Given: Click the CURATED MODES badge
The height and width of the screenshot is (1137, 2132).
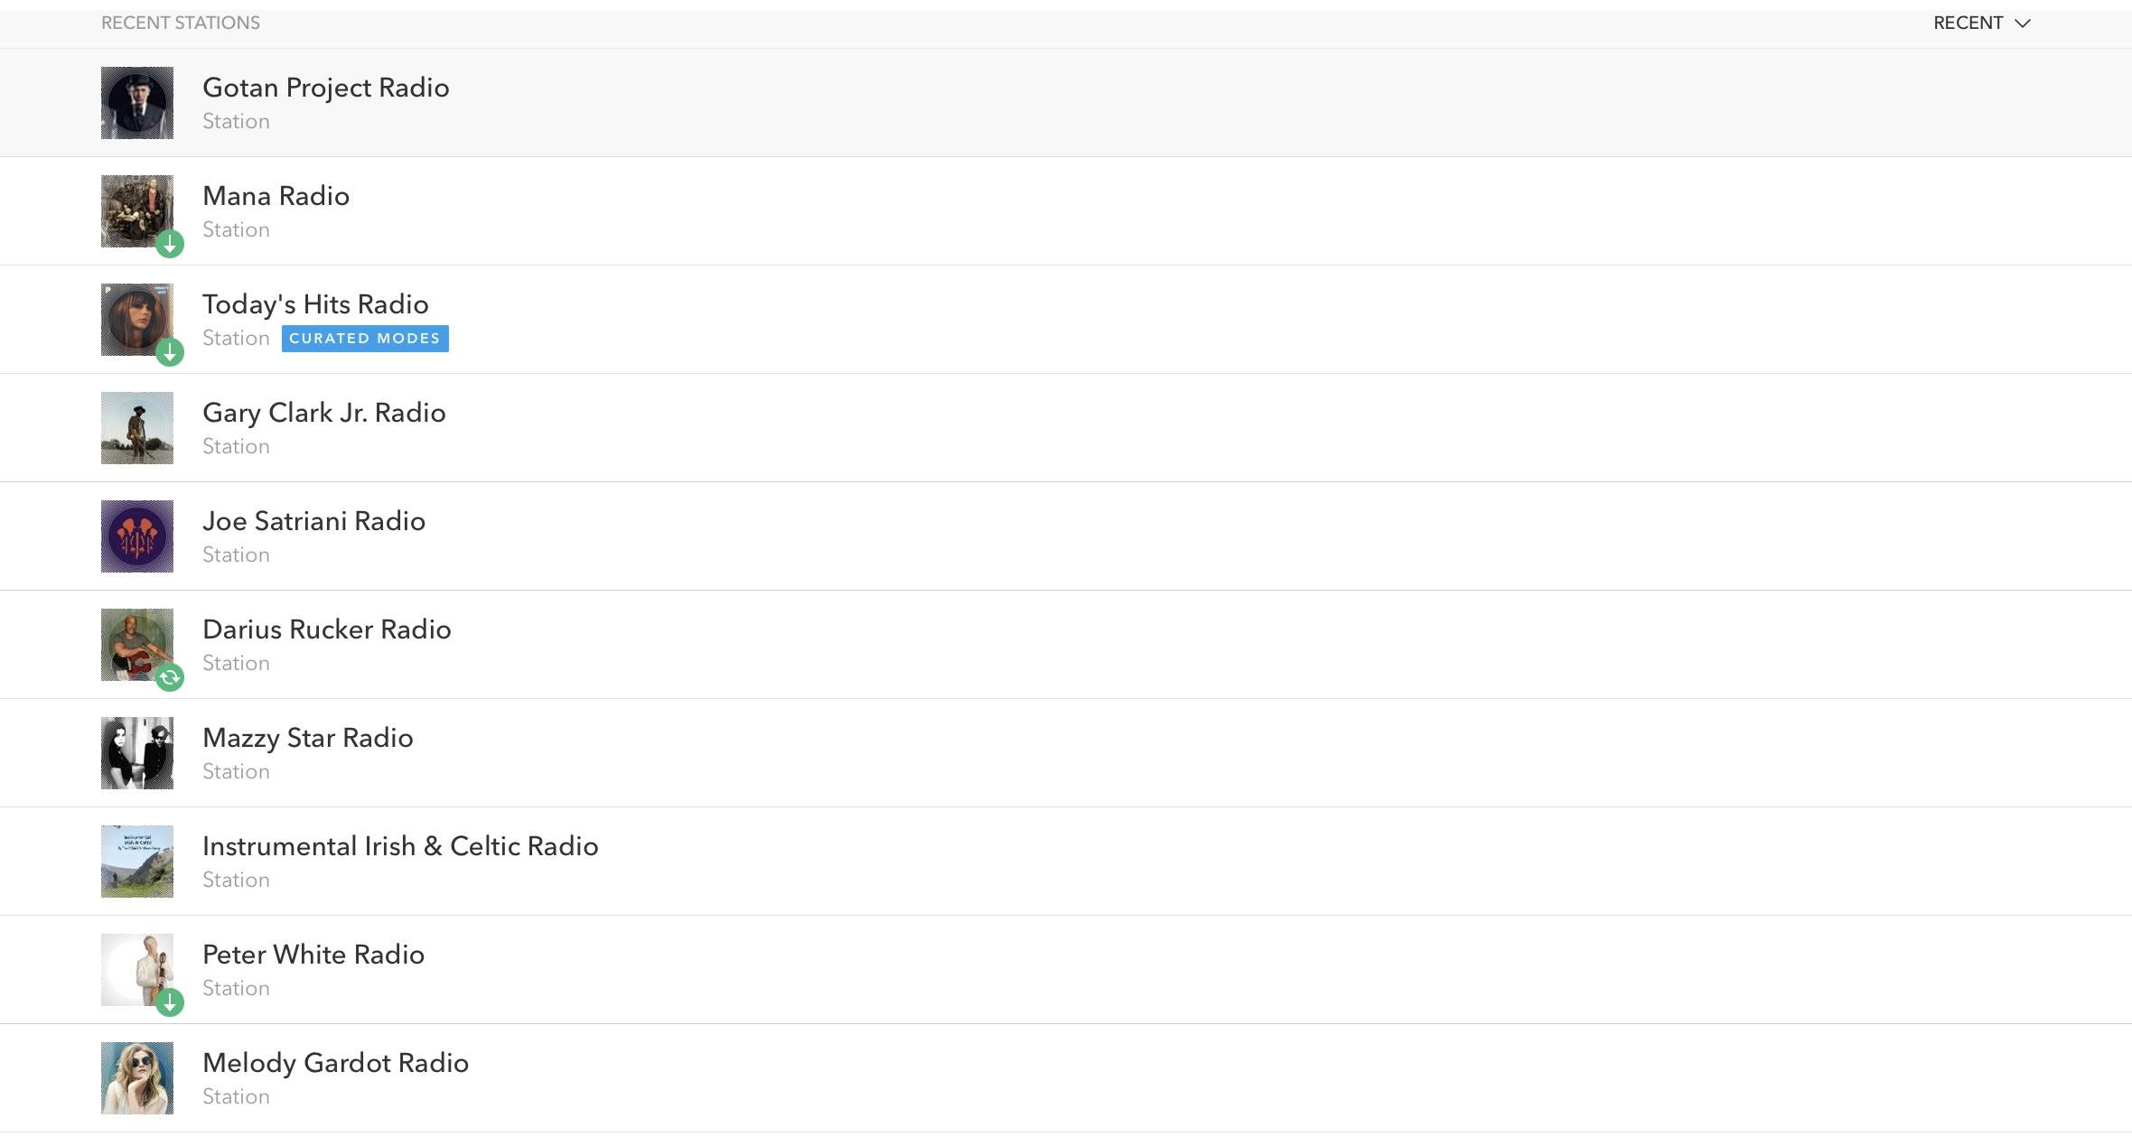Looking at the screenshot, I should pyautogui.click(x=365, y=338).
